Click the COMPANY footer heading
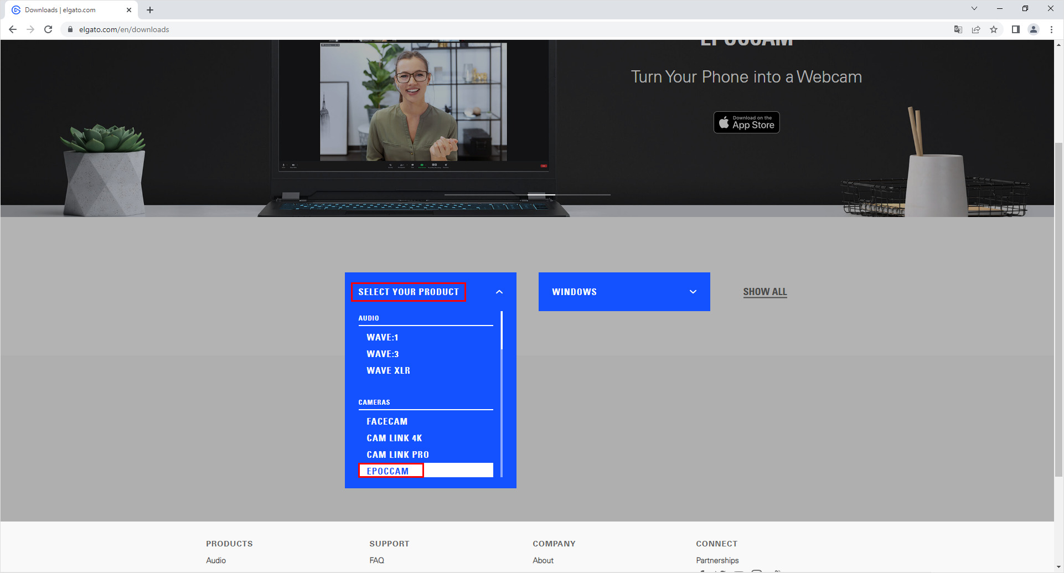Screen dimensions: 1064x573 click(554, 544)
